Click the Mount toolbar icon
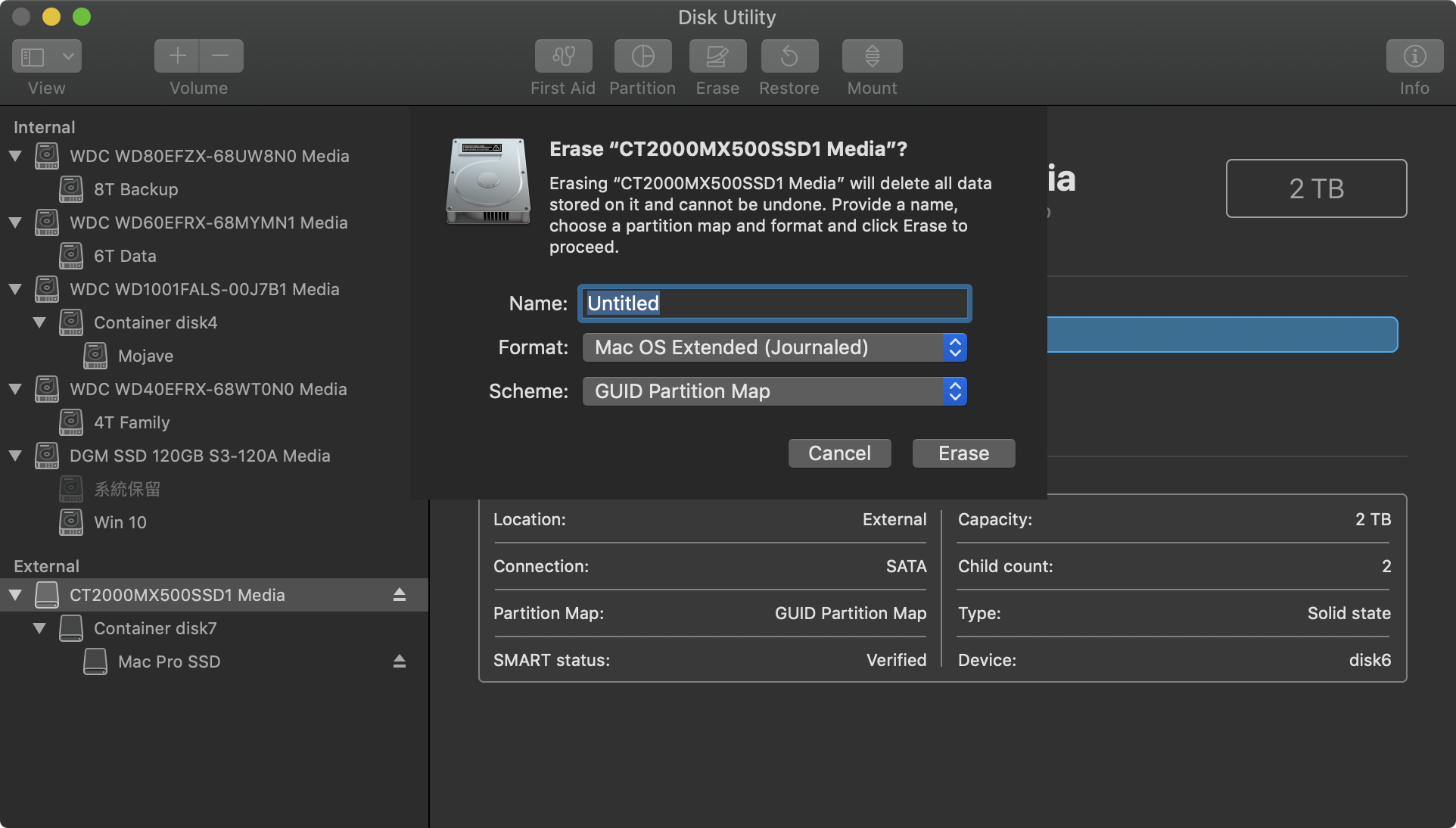This screenshot has width=1456, height=828. pyautogui.click(x=872, y=56)
